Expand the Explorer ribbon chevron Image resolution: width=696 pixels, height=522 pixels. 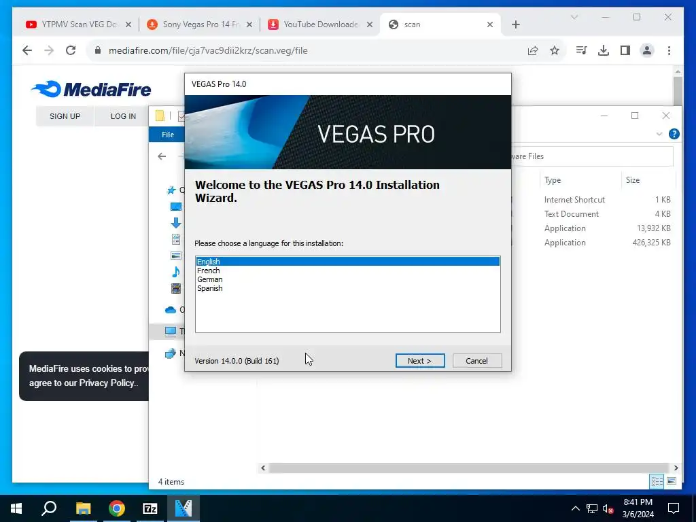659,134
